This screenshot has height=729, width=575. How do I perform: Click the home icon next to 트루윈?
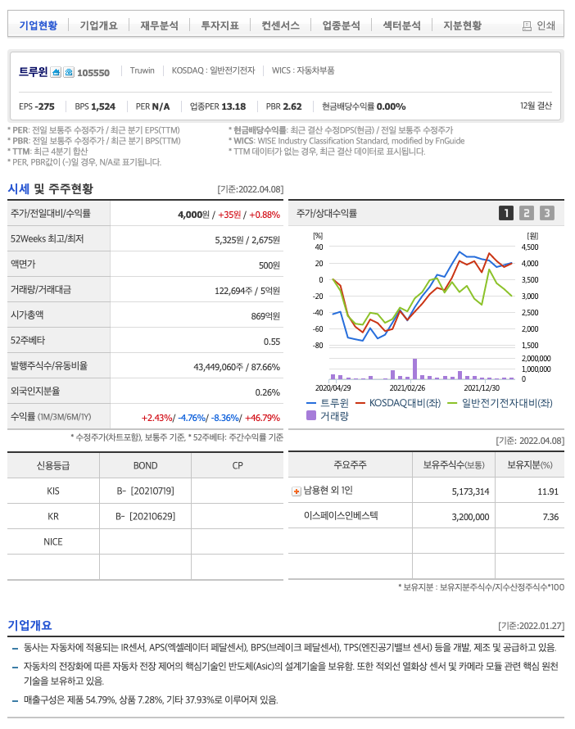pyautogui.click(x=56, y=72)
